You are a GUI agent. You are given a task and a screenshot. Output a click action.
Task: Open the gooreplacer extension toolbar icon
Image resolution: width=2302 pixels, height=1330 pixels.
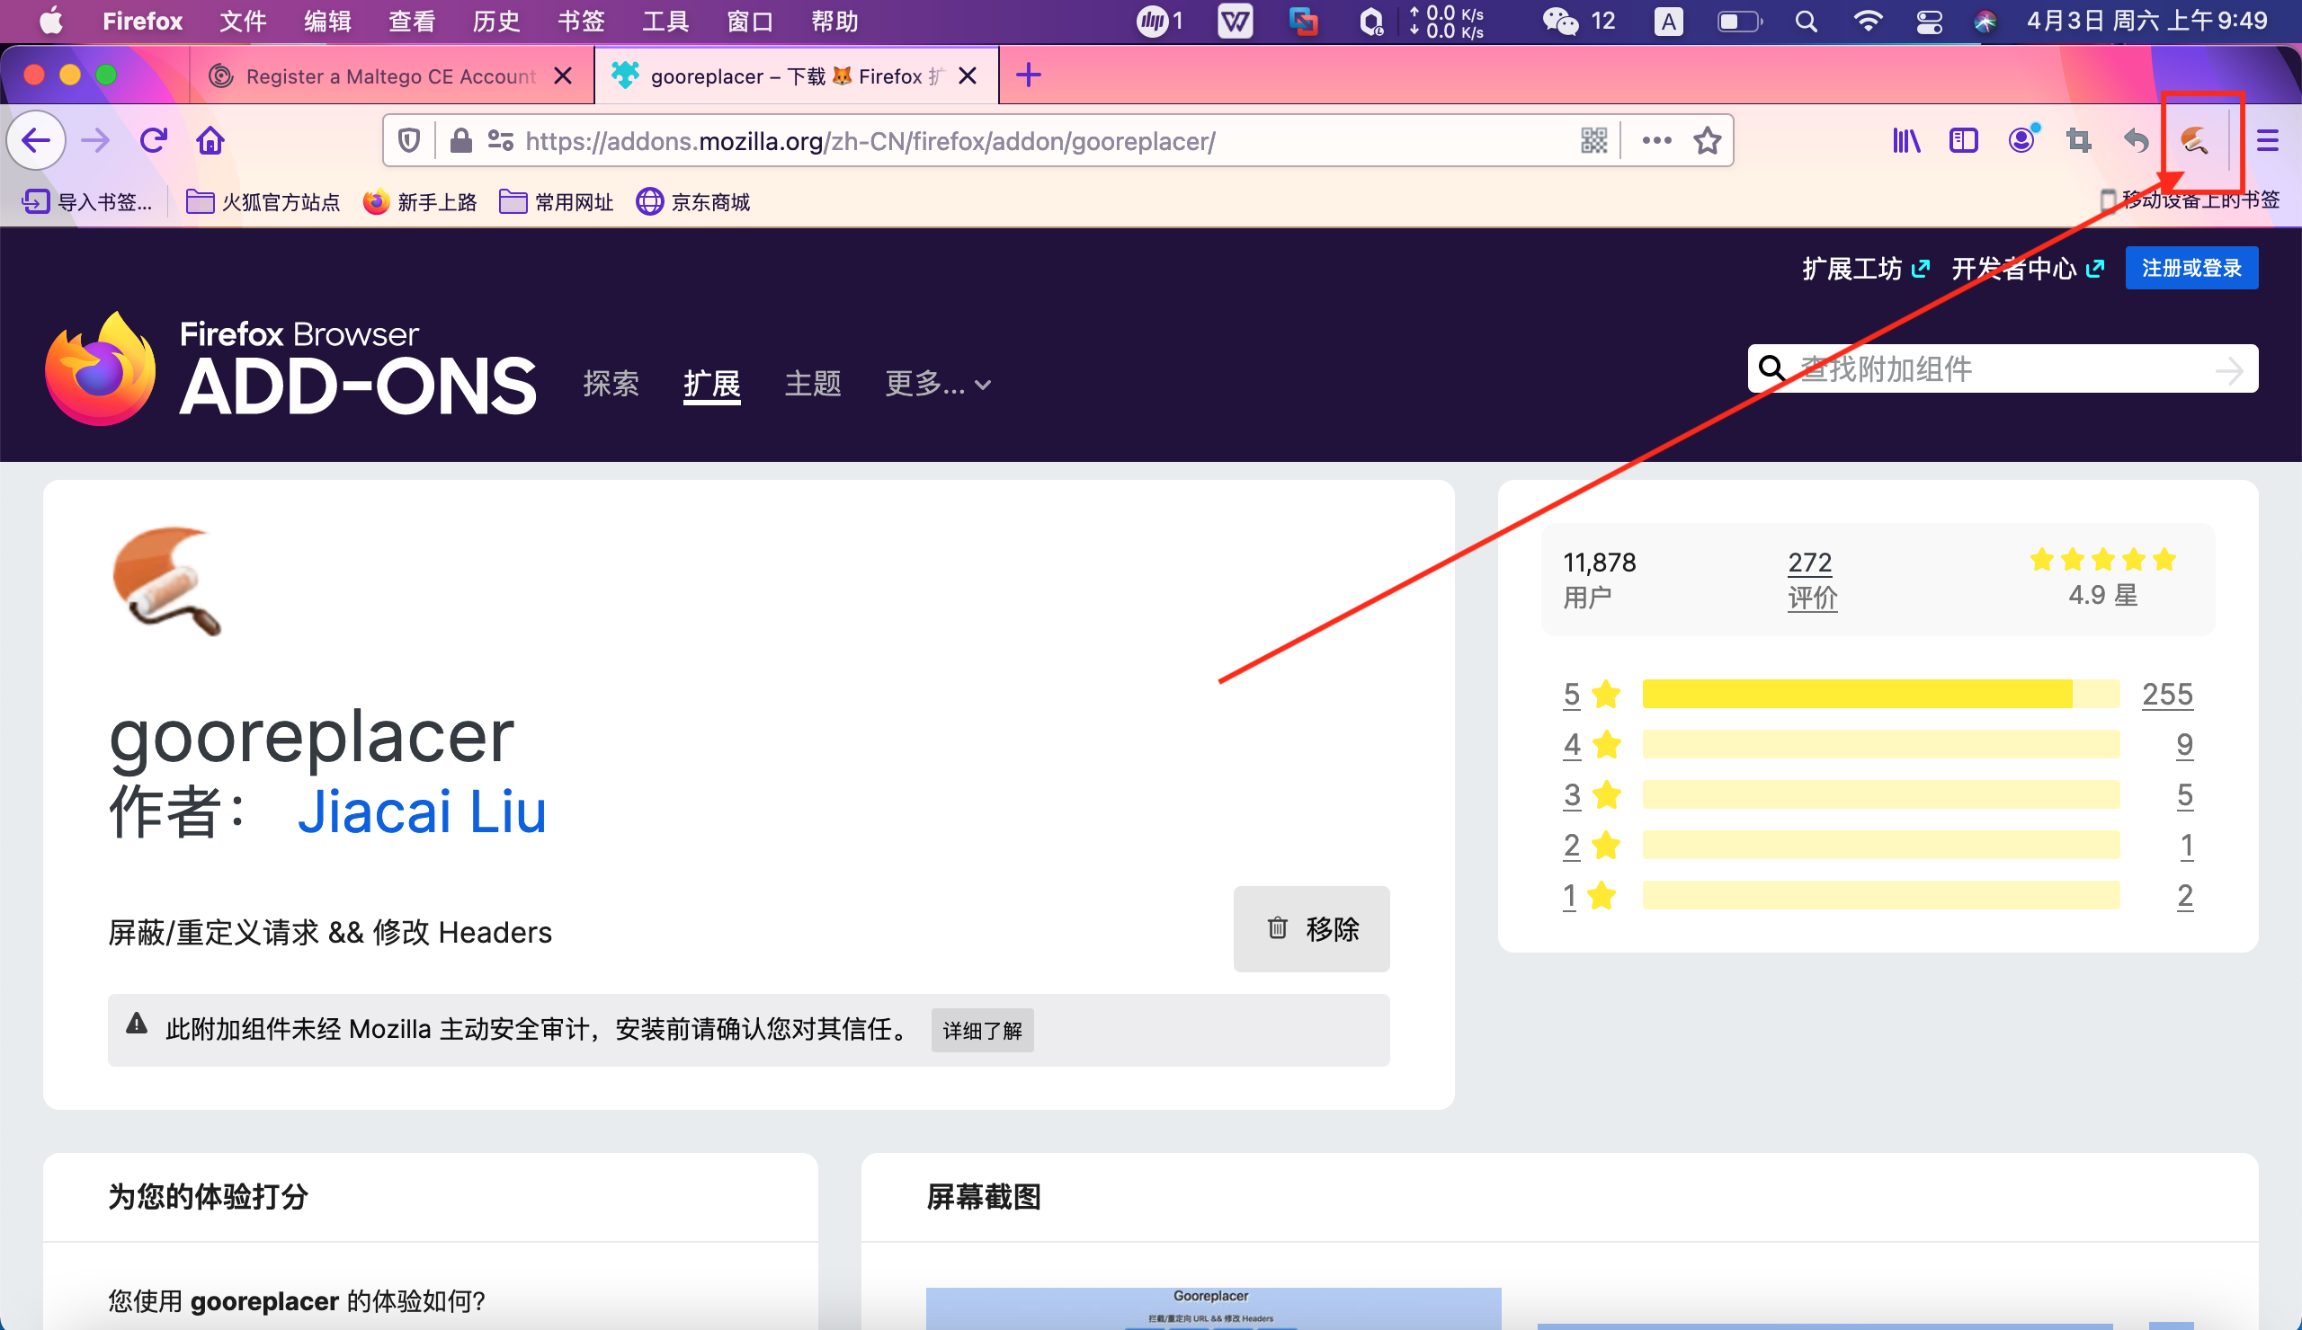pos(2196,140)
